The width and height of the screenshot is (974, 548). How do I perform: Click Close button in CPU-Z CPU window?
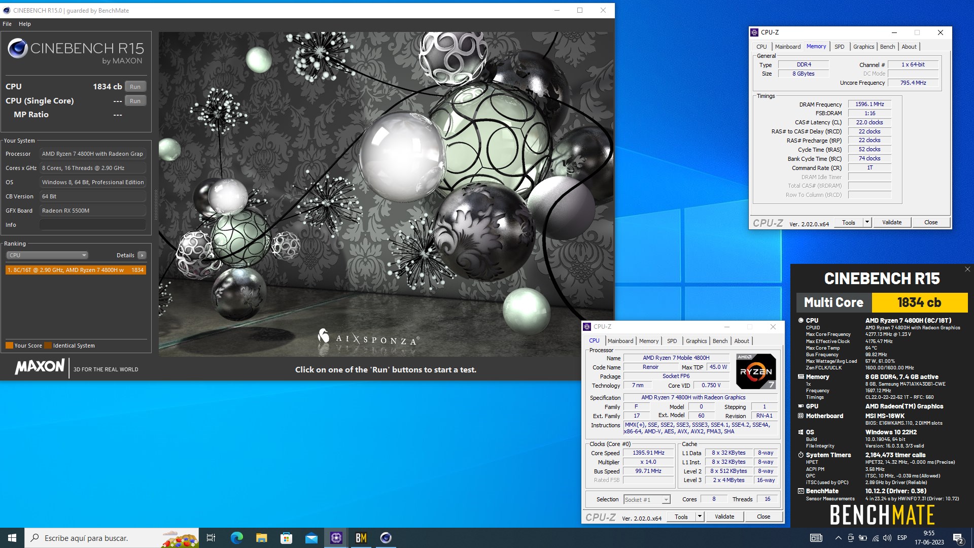click(763, 517)
